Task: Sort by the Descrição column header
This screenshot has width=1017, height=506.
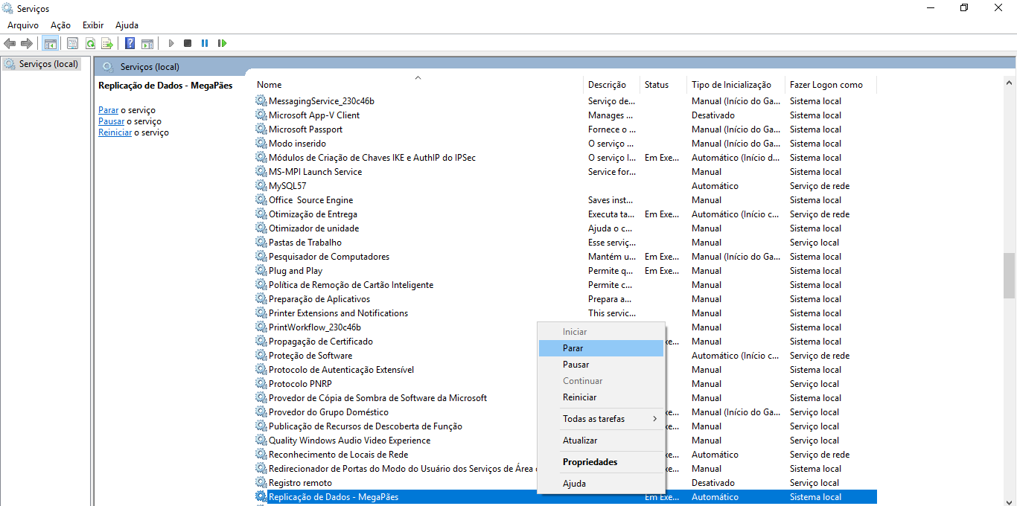Action: point(612,85)
